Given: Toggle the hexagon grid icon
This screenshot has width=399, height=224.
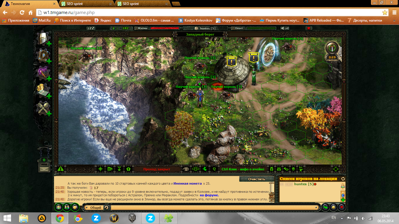Looking at the screenshot, I should (195, 169).
